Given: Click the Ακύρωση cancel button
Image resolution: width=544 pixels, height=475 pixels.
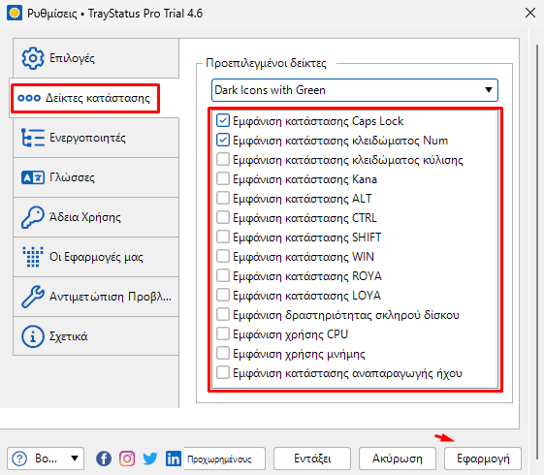Looking at the screenshot, I should click(x=398, y=459).
